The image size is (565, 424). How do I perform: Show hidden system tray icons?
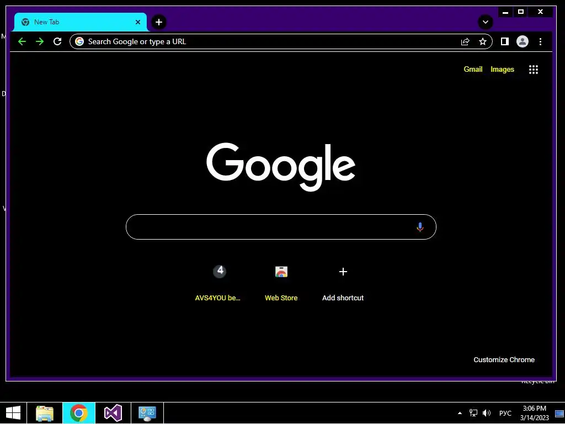pos(460,413)
